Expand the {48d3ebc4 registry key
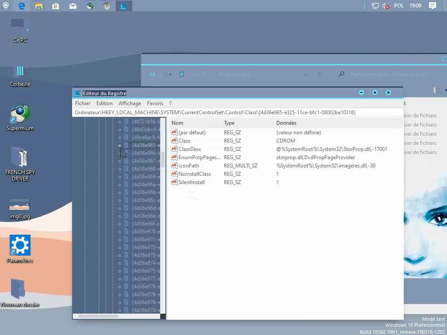This screenshot has width=447, height=335. [x=120, y=130]
